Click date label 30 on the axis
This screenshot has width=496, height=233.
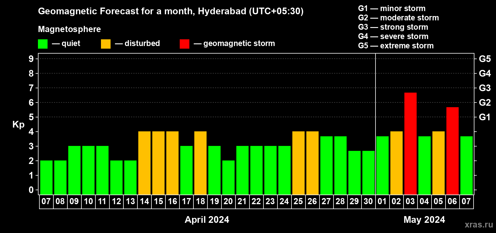[x=368, y=202]
